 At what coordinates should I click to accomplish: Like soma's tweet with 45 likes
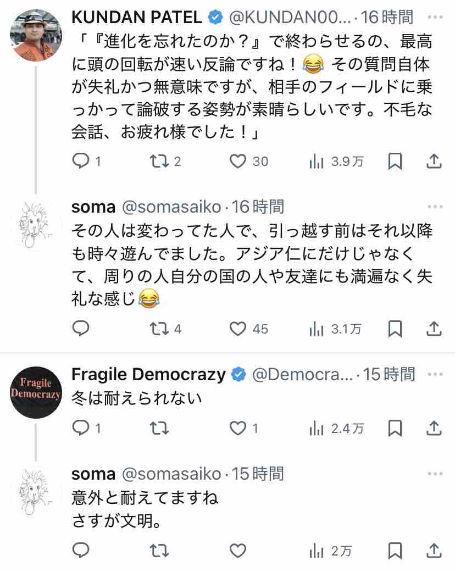point(237,329)
